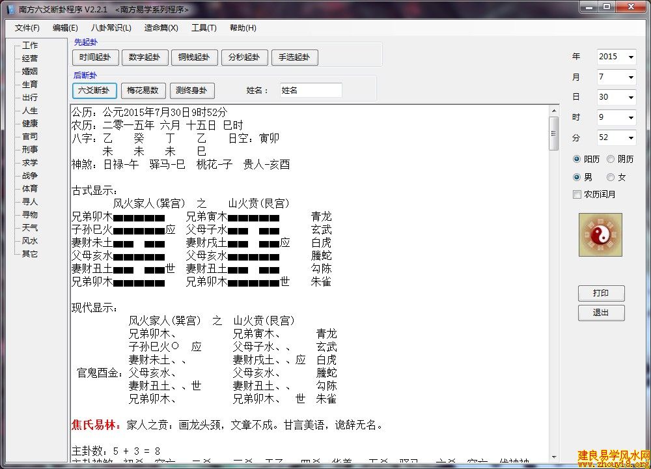Click the 神煞 line in results
The image size is (651, 469).
coord(181,165)
